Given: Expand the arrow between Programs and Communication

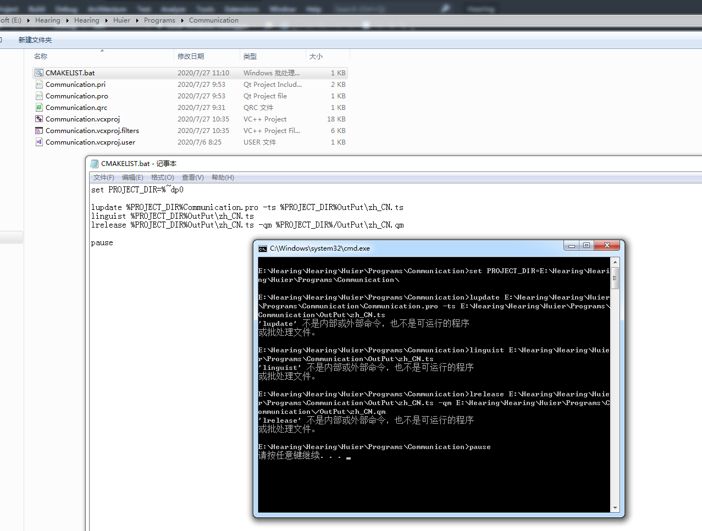Looking at the screenshot, I should click(x=183, y=20).
